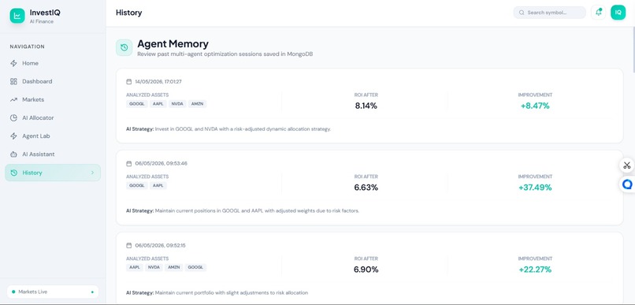Click the Dashboard grid icon
Screen dimensions: 635x305
[13, 81]
